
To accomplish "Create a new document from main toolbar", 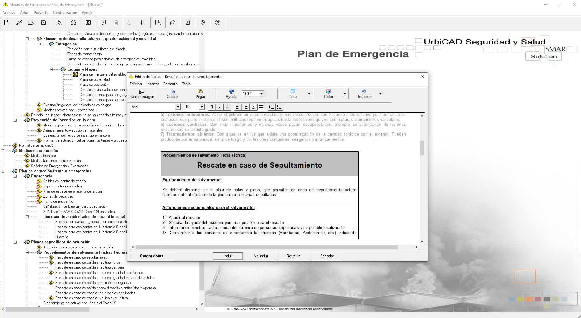I will (x=6, y=23).
